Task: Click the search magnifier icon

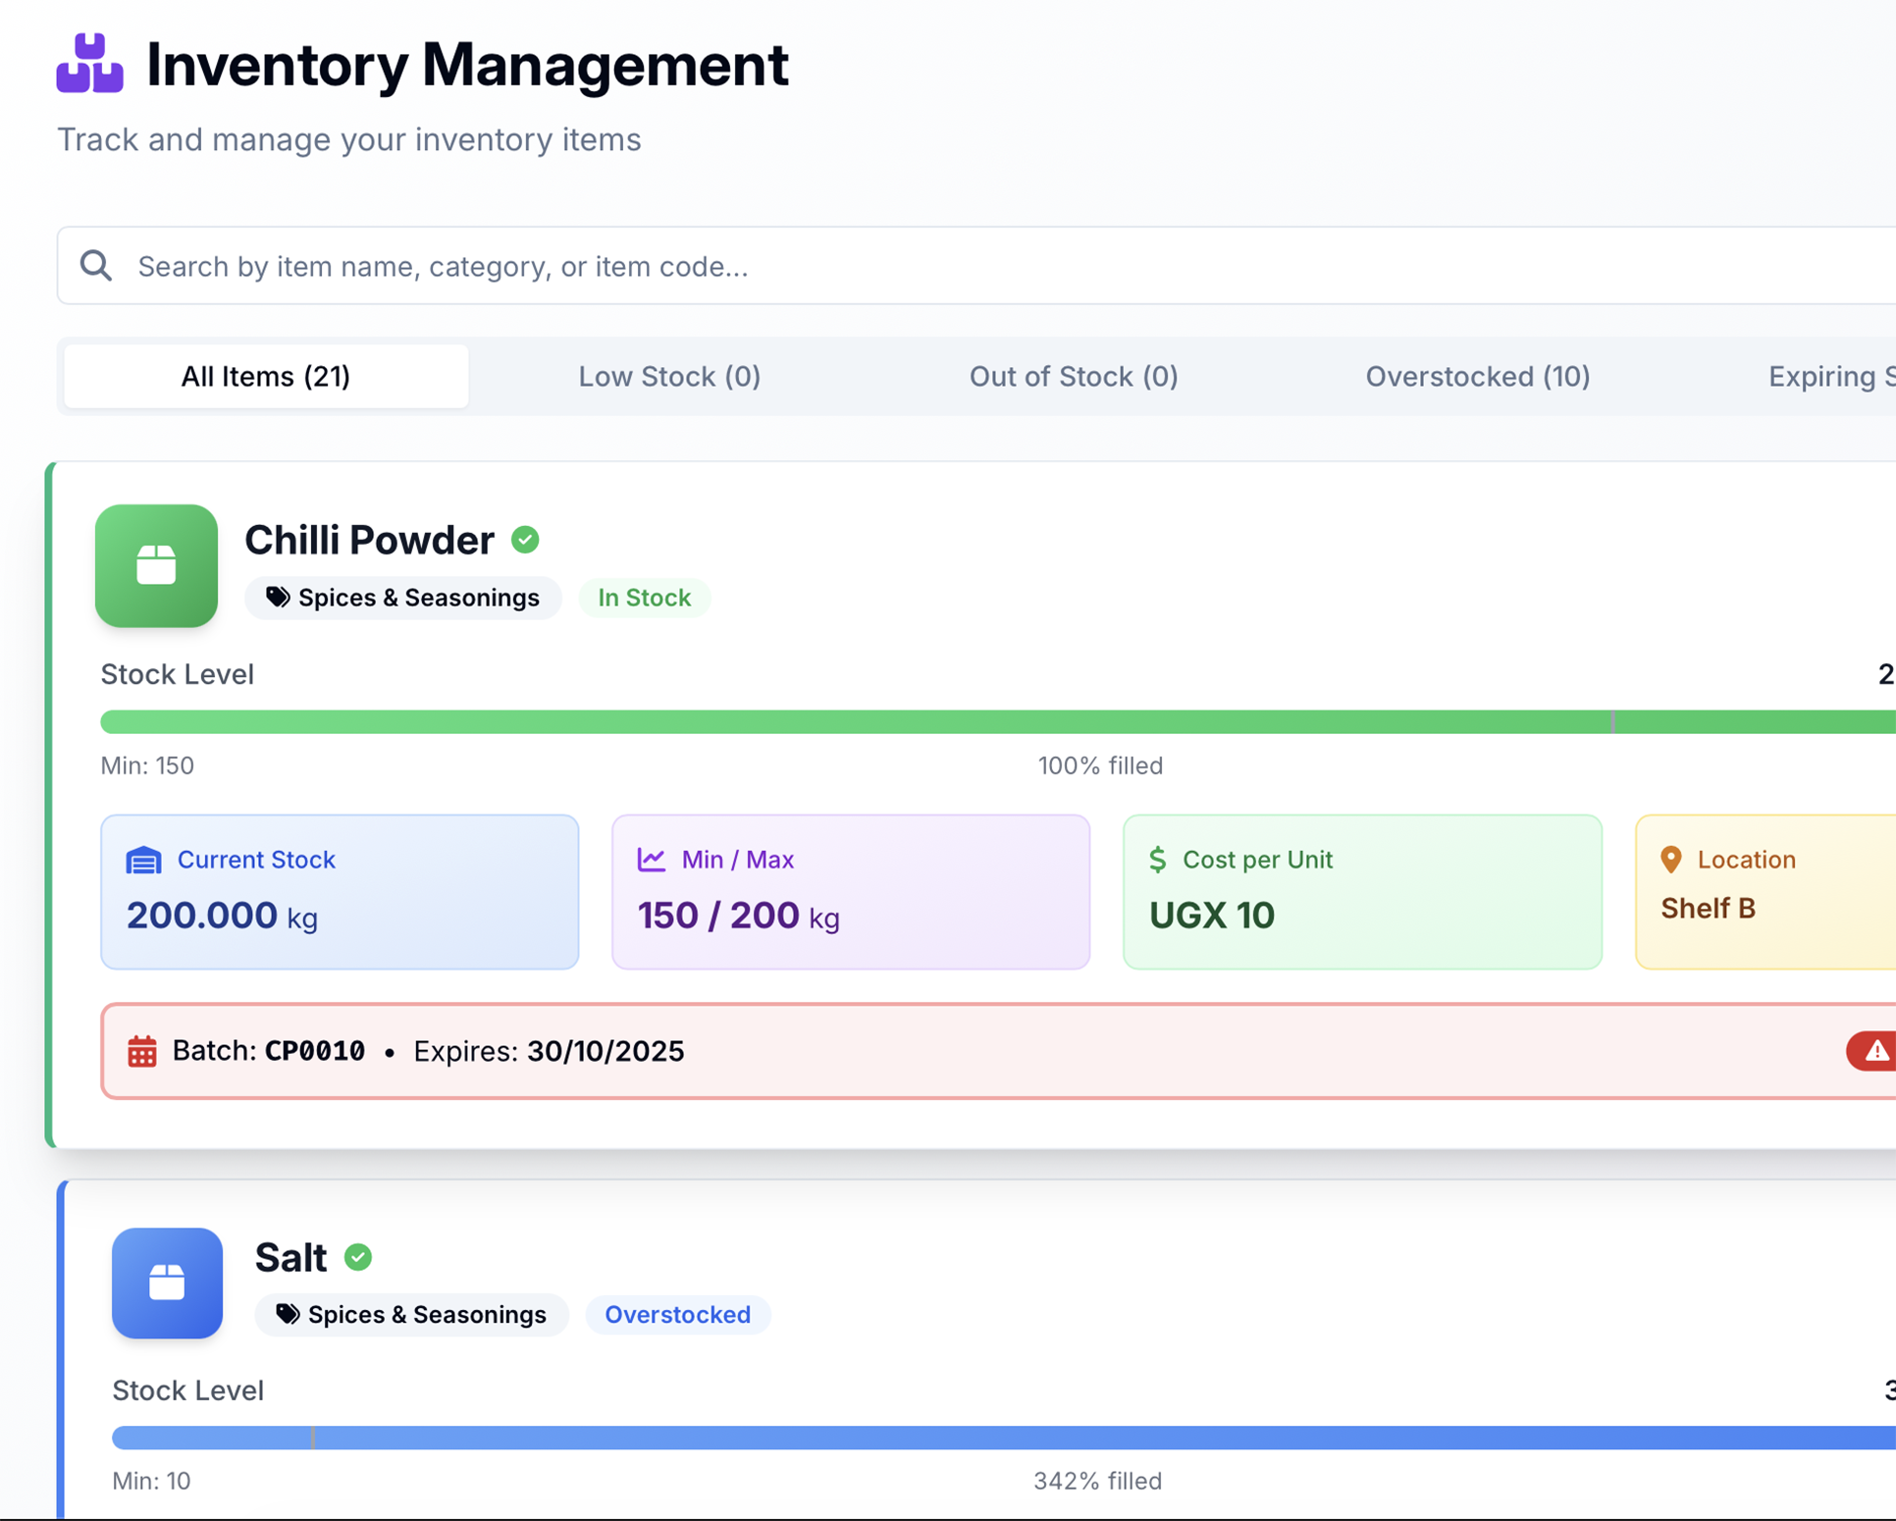Action: 96,265
